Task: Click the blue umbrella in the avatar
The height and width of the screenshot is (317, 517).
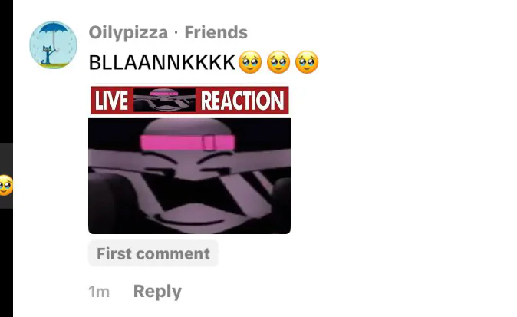Action: click(x=54, y=28)
